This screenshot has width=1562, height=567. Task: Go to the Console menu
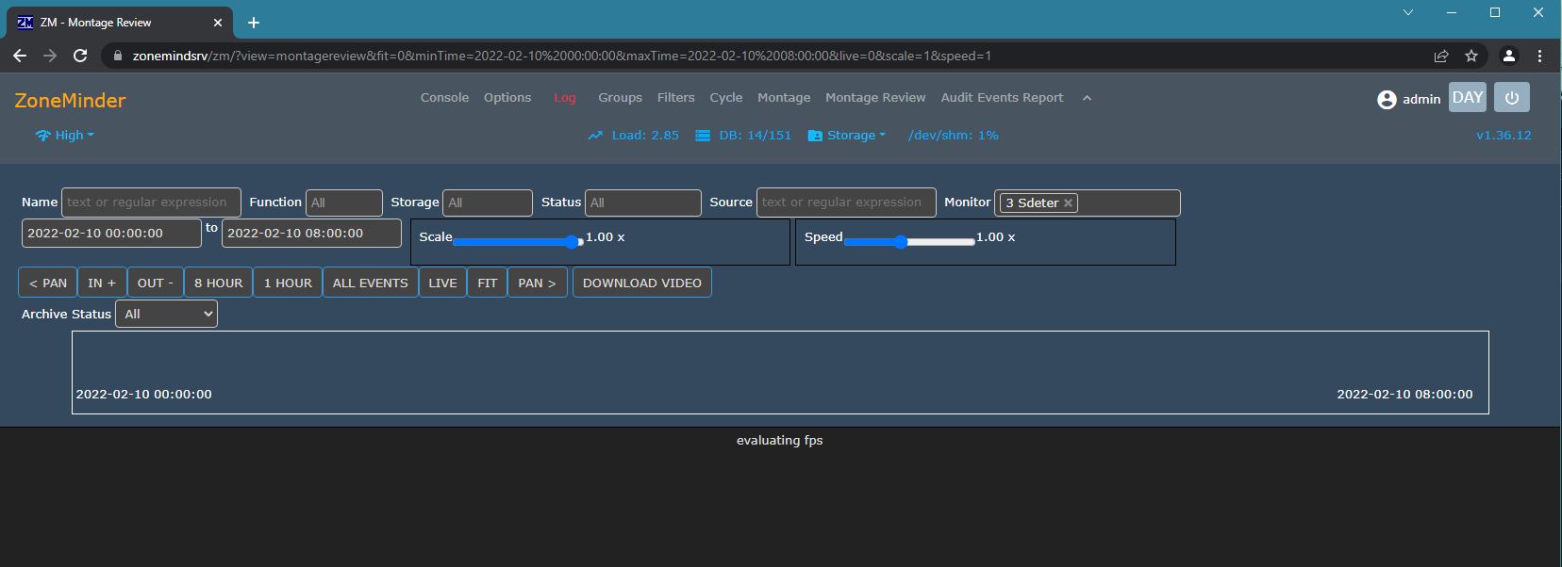click(x=444, y=98)
